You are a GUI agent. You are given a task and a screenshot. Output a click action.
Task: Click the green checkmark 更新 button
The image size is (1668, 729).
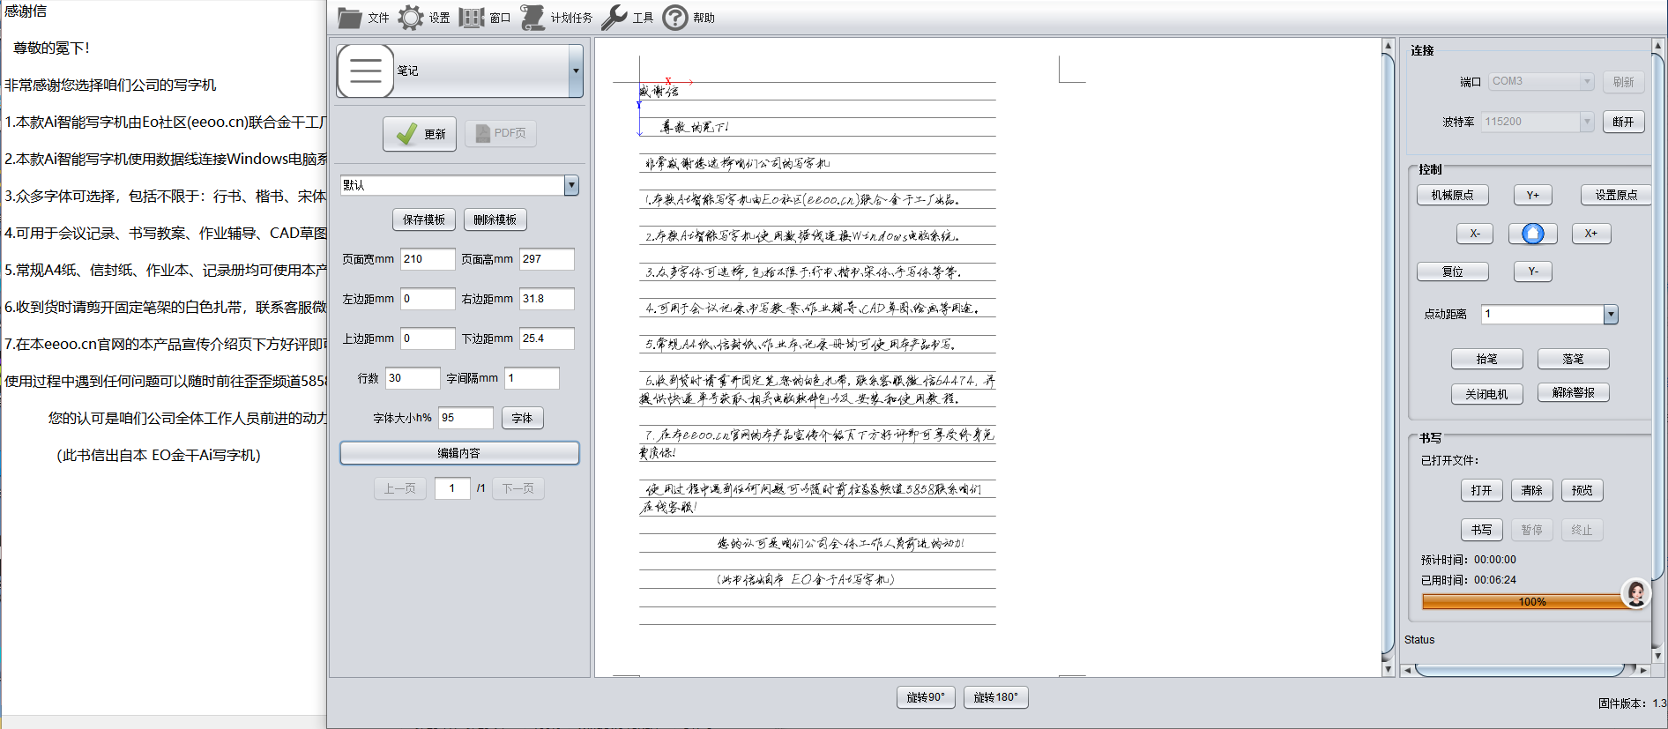coord(420,134)
